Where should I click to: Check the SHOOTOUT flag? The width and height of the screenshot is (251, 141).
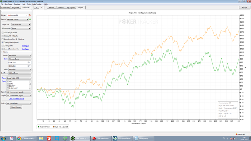[x=8, y=88]
